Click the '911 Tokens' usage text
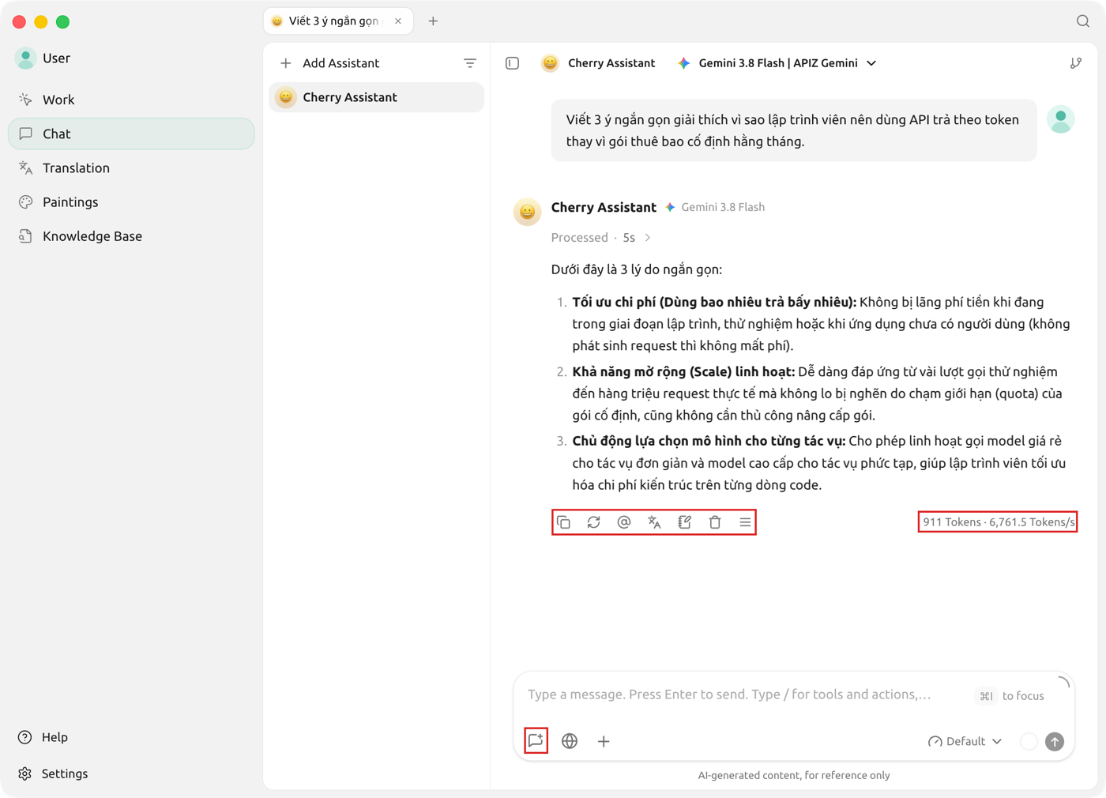Viewport: 1106px width, 798px height. click(952, 522)
